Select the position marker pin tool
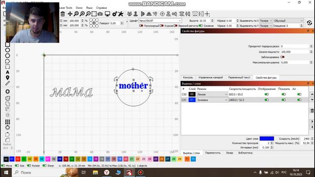Viewport: 315px width, 177px height. 7,78
